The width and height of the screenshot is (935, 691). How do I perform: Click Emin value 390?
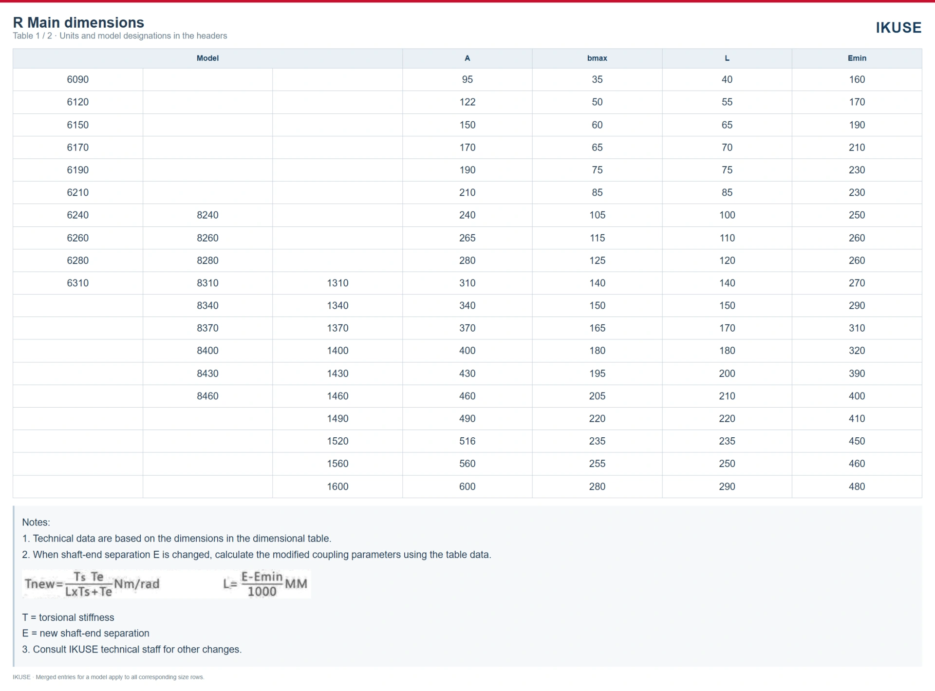click(857, 374)
